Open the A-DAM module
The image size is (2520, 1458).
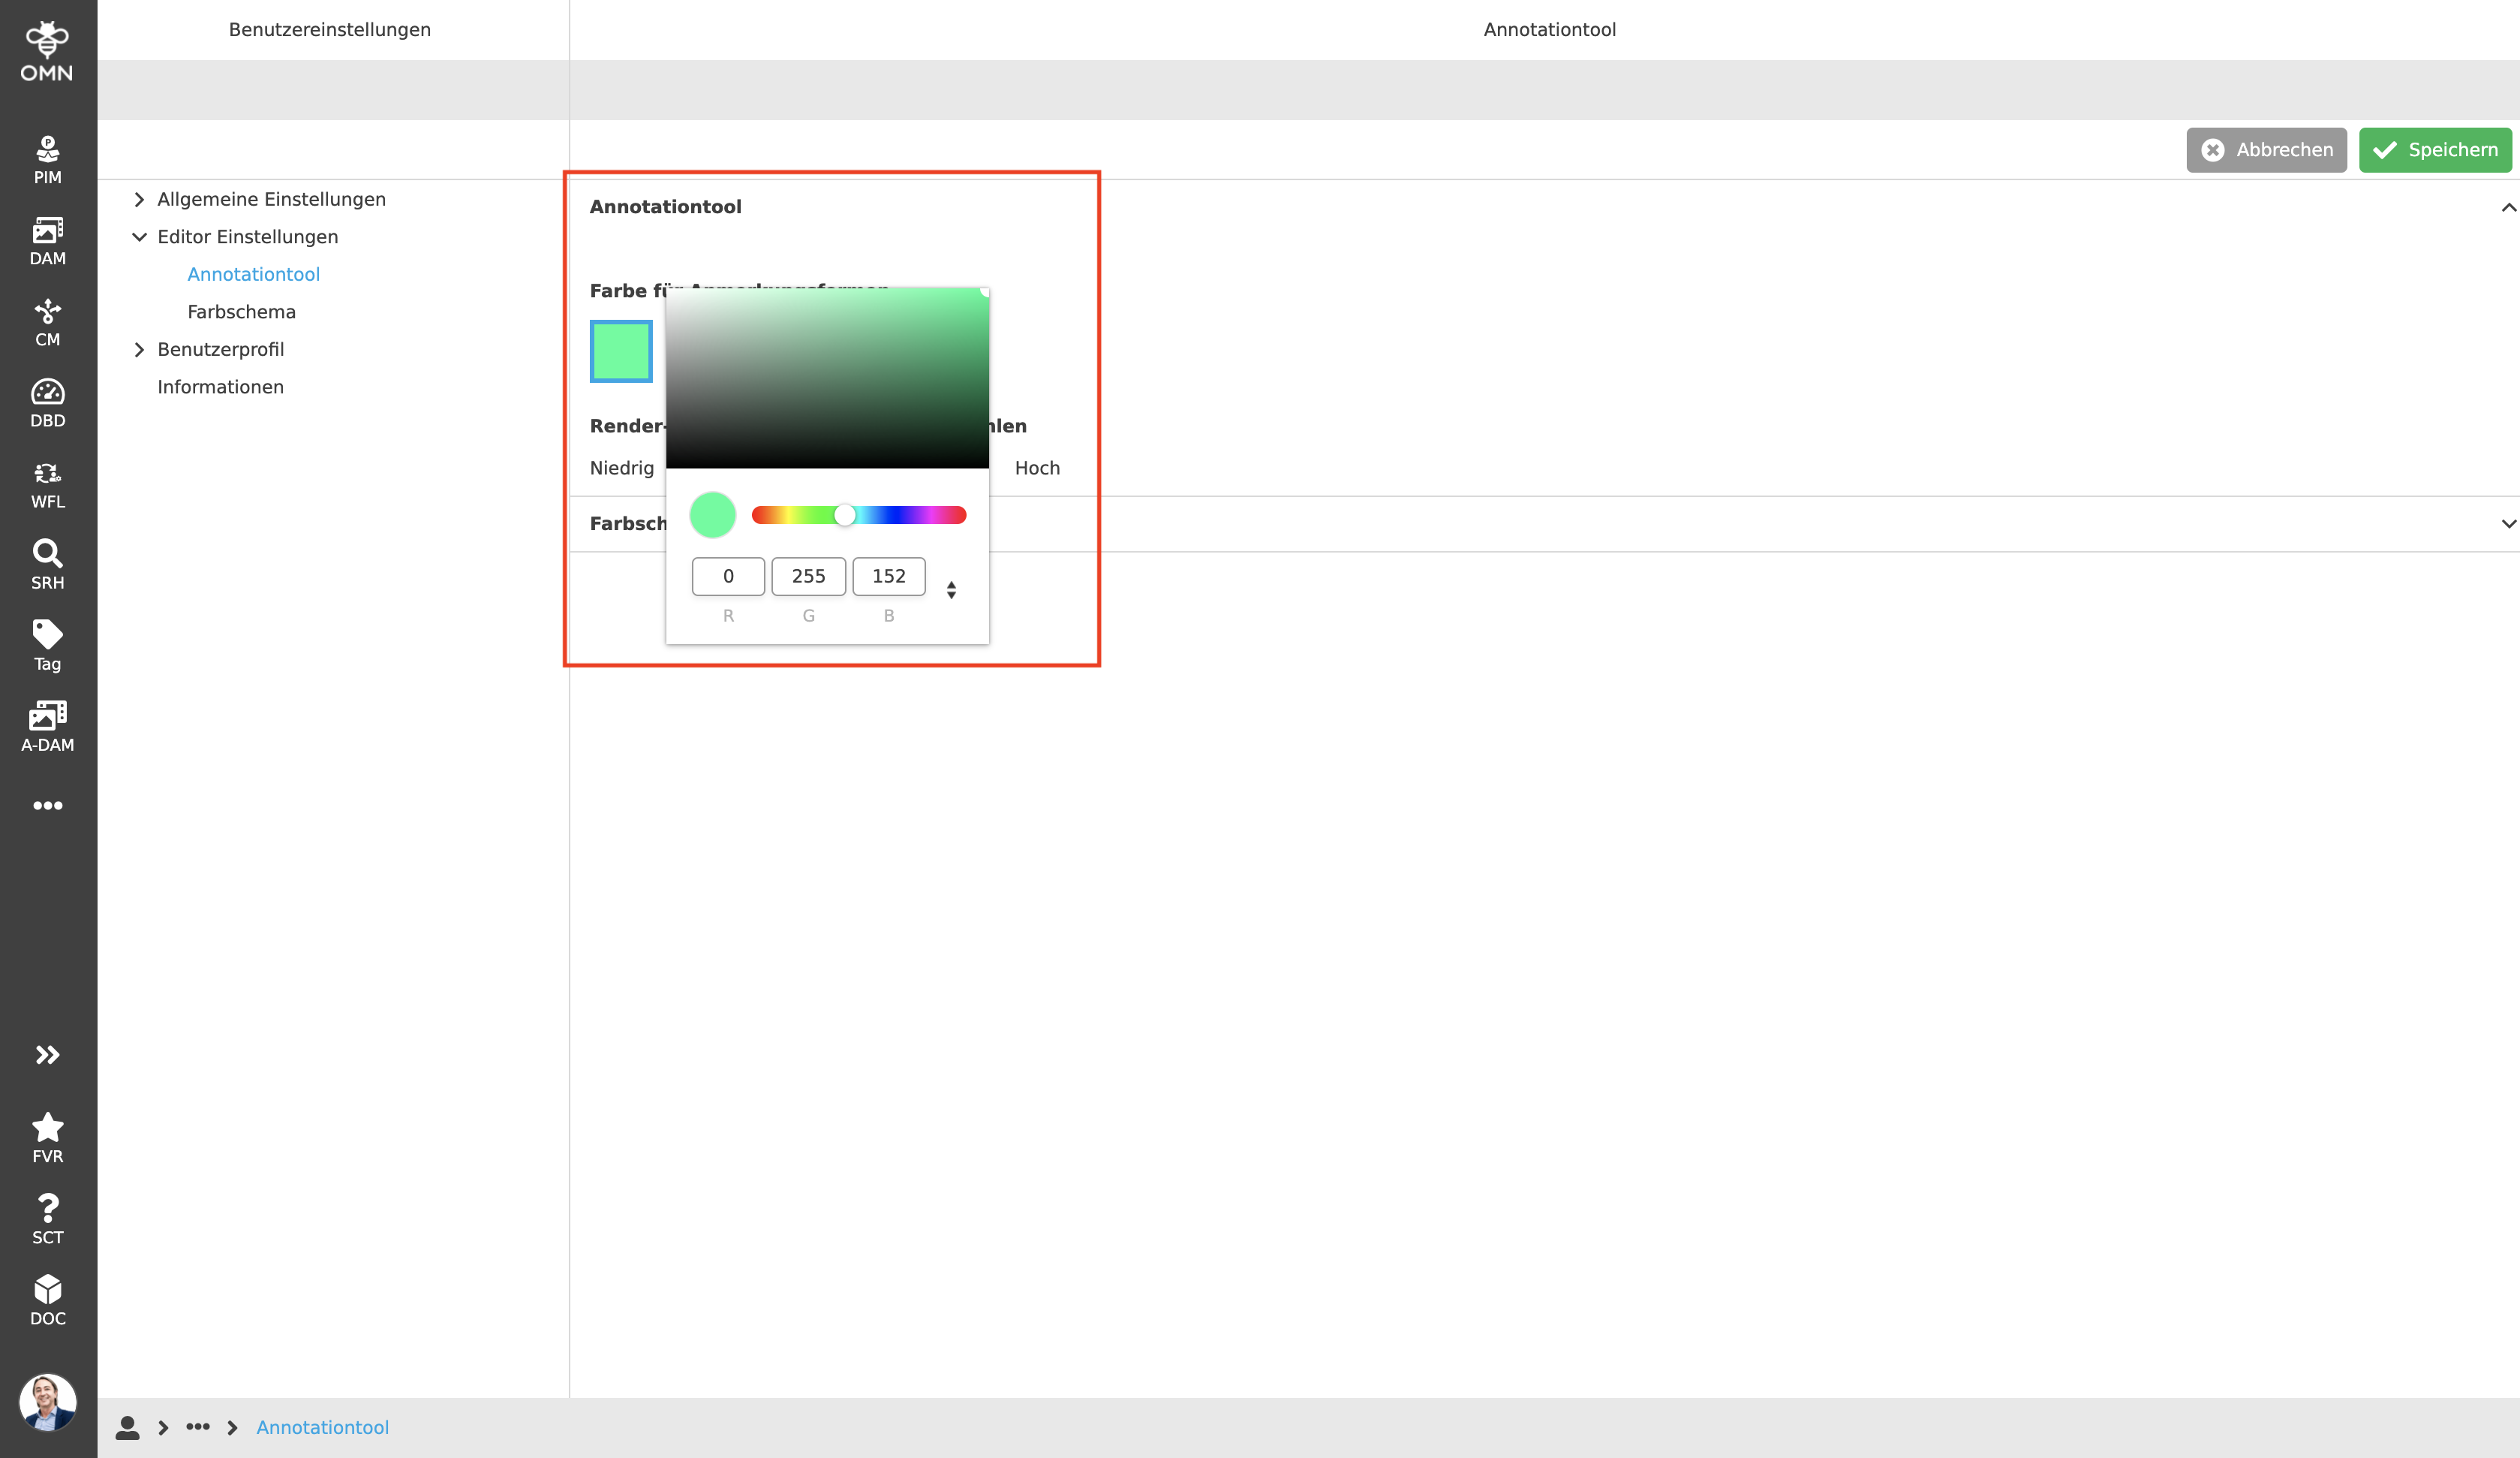[47, 727]
